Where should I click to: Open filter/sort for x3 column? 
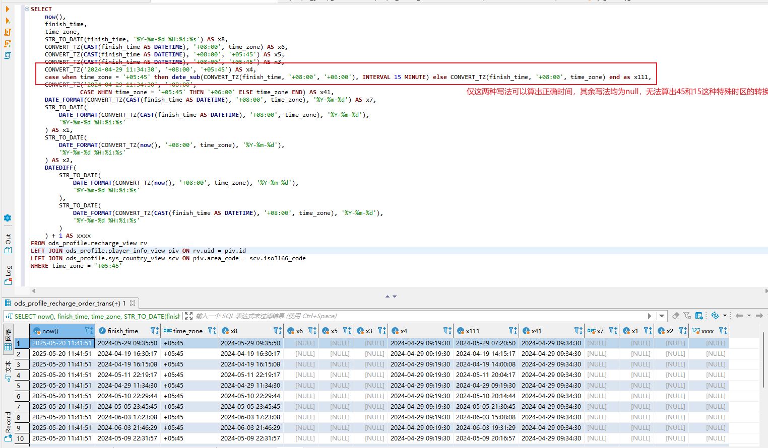(x=381, y=331)
